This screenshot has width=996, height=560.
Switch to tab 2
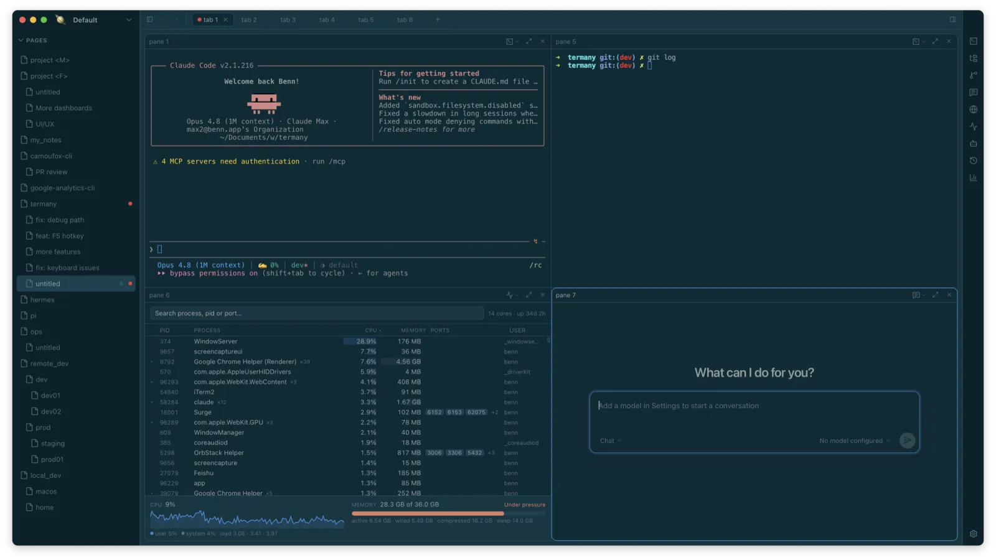click(x=249, y=20)
